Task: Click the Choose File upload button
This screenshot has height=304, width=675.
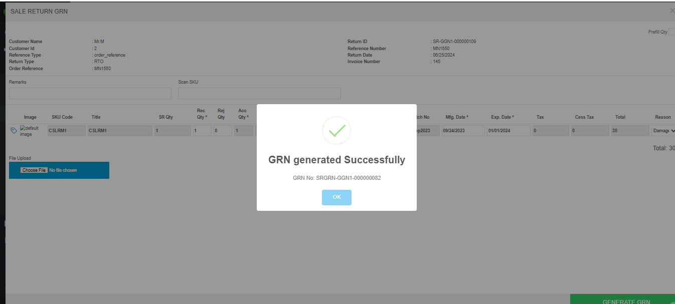Action: tap(34, 170)
